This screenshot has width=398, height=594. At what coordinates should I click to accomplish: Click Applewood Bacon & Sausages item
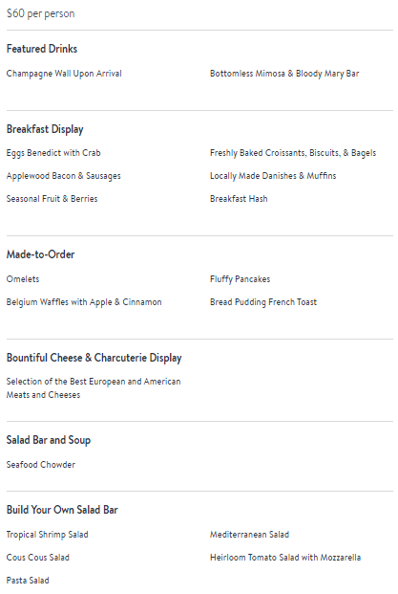(x=64, y=176)
